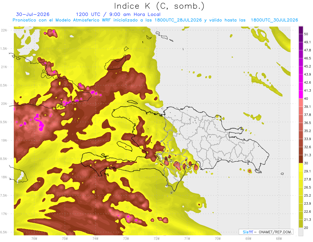This screenshot has width=313, height=242.
Task: Click the "45.2" color scale value
Action: (x=308, y=66)
